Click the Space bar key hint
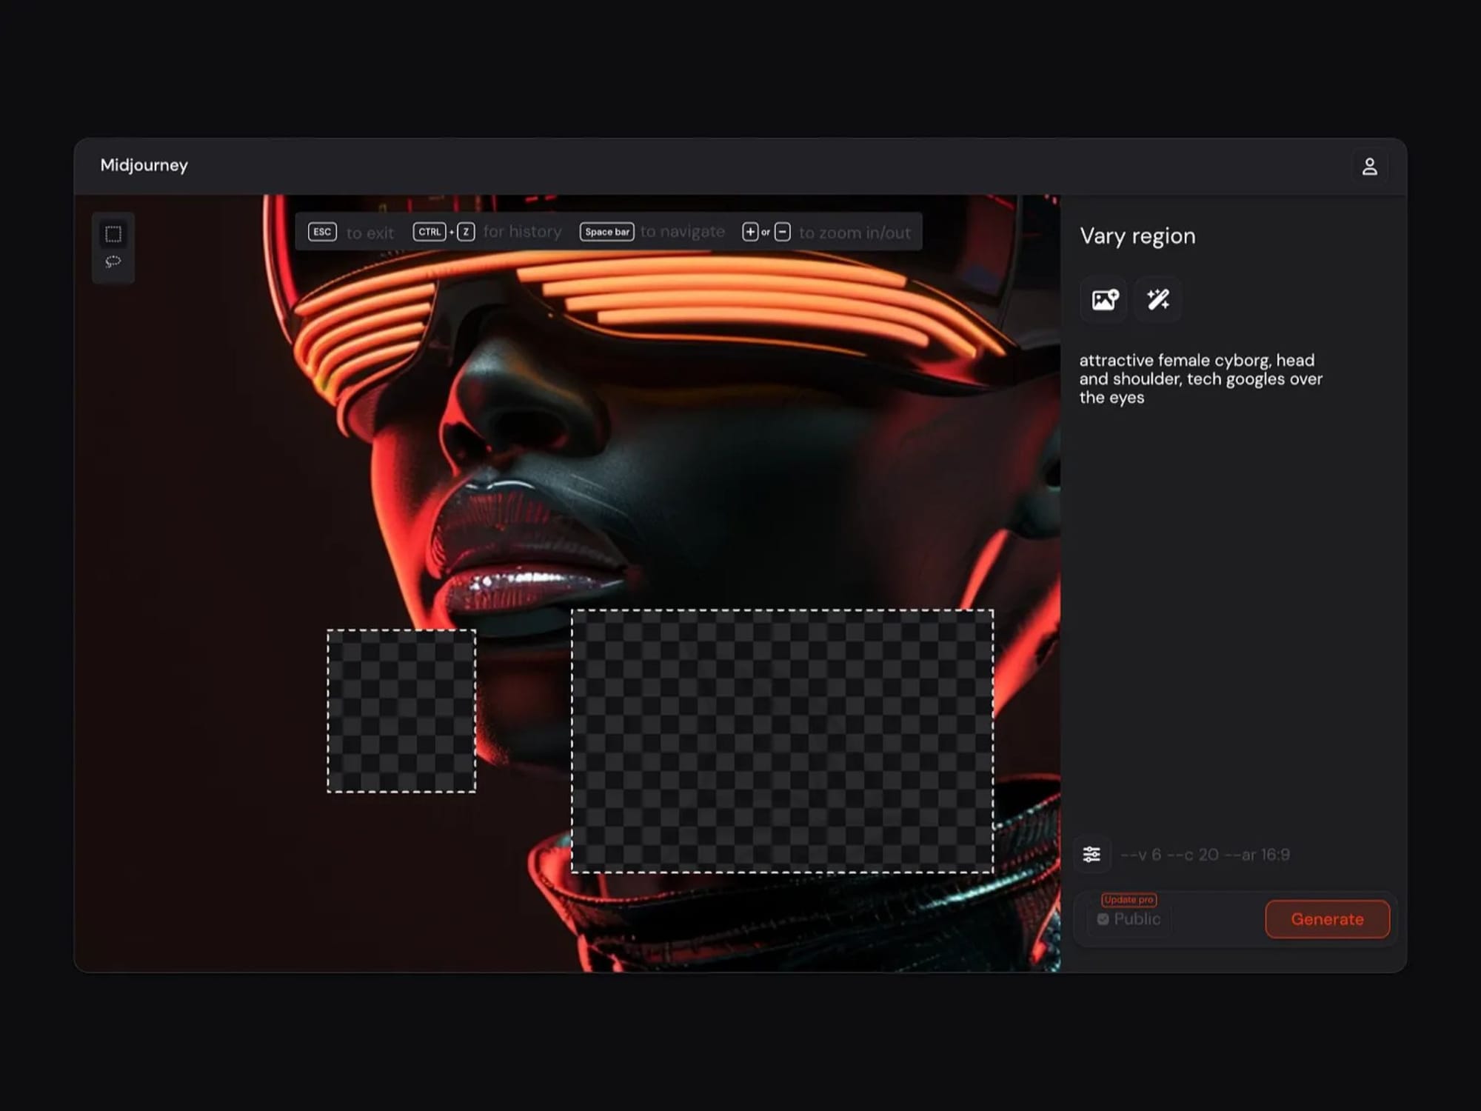Viewport: 1481px width, 1111px height. (606, 232)
